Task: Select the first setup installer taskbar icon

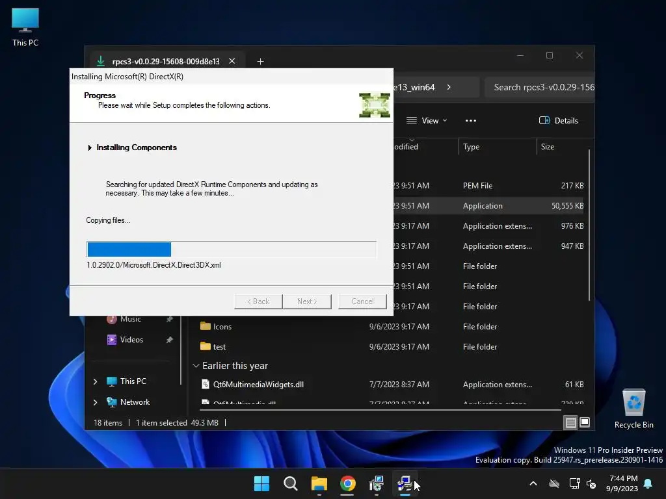Action: point(377,483)
